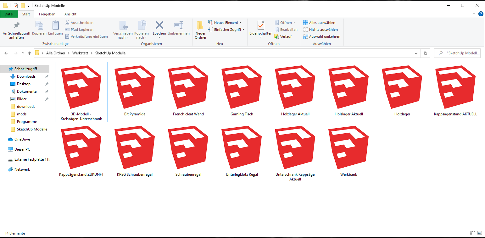Click the Löschen delete icon
485x238 pixels.
tap(159, 26)
